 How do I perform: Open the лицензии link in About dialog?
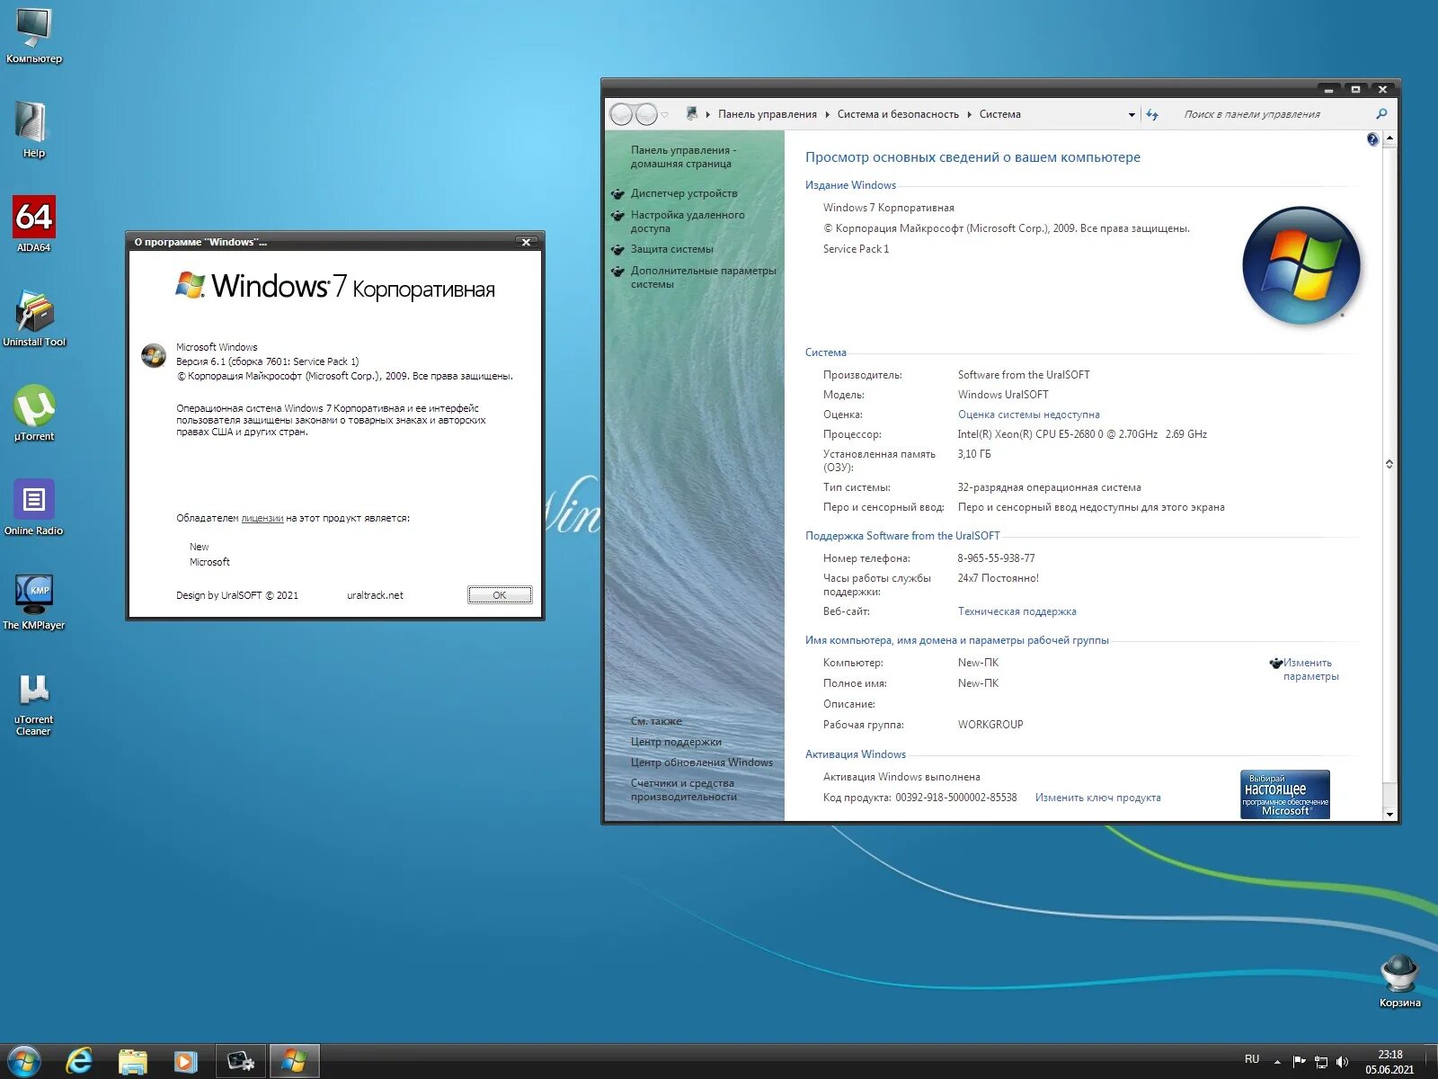click(x=262, y=518)
